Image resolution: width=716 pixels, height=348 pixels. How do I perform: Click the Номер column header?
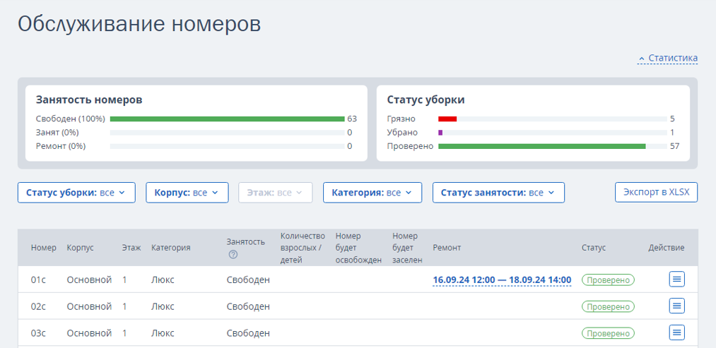click(44, 248)
